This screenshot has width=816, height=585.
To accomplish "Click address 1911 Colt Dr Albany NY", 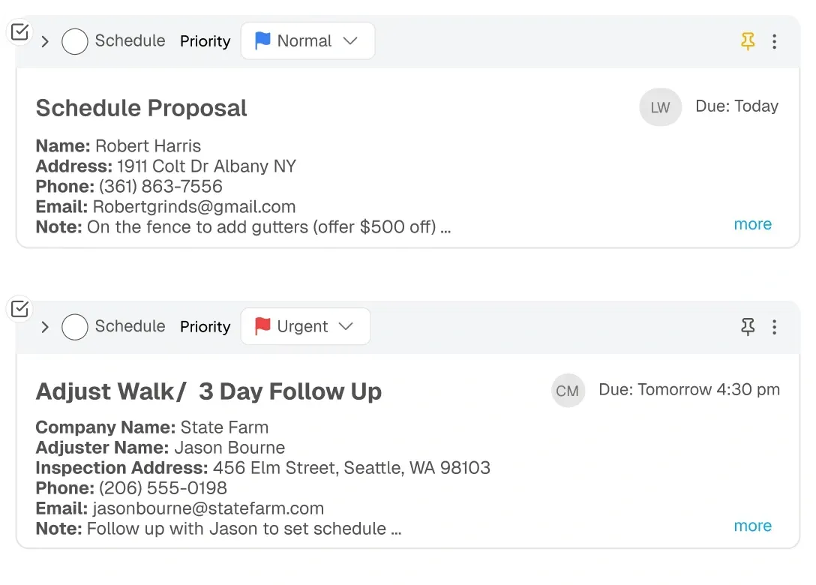I will pos(206,166).
